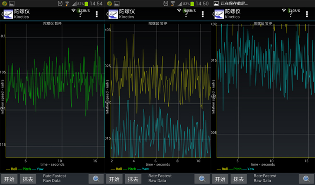The image size is (315, 185).
Task: Tap the back chevron in the right screenshot
Action: (213, 14)
